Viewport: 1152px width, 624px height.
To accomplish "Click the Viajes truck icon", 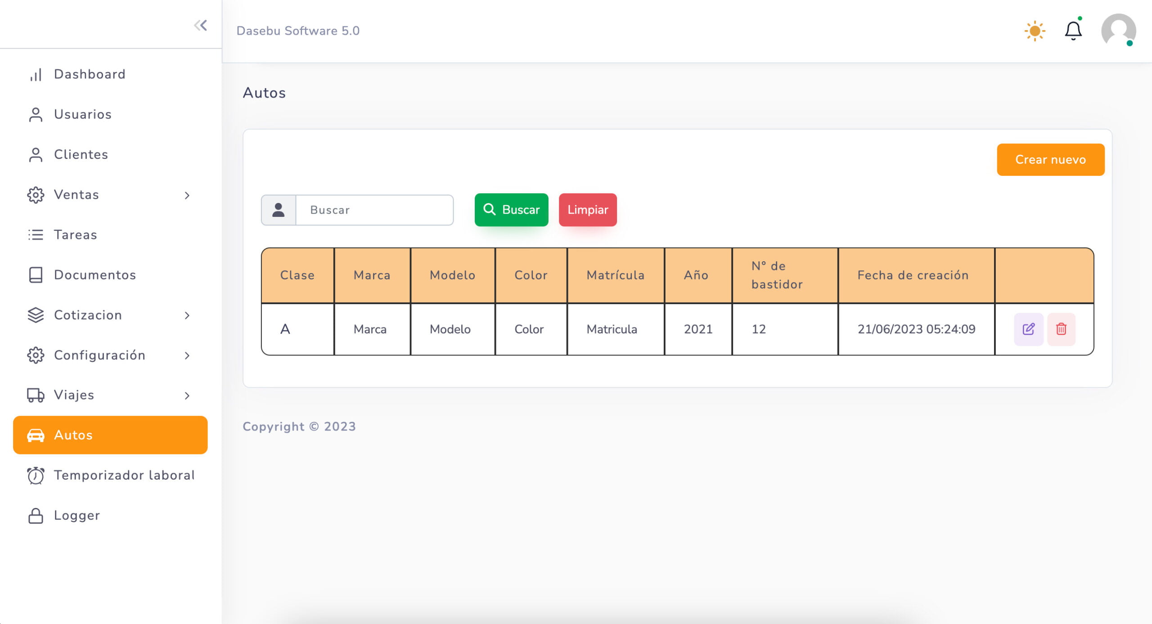I will pyautogui.click(x=36, y=395).
